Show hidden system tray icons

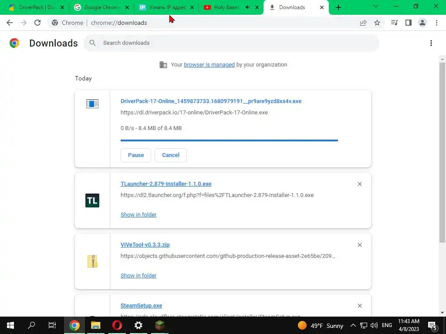353,325
